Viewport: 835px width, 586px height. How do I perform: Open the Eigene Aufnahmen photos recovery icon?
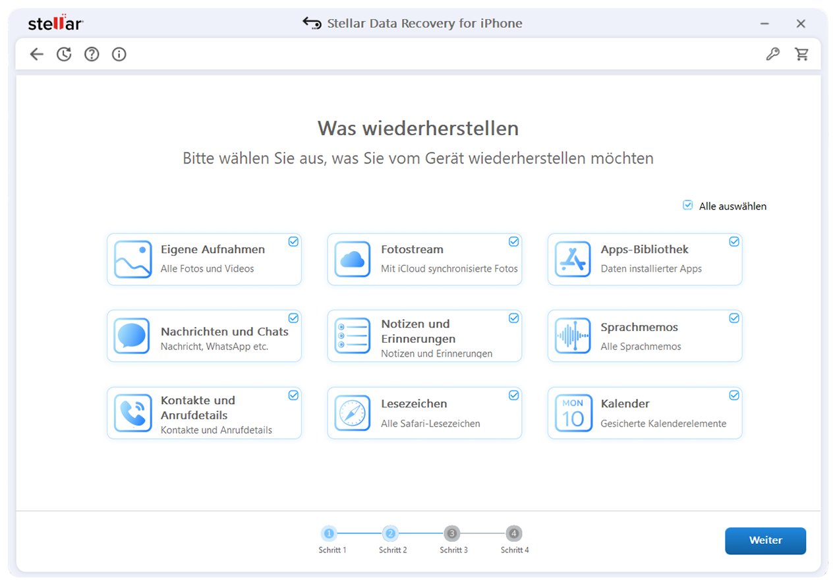[x=132, y=259]
